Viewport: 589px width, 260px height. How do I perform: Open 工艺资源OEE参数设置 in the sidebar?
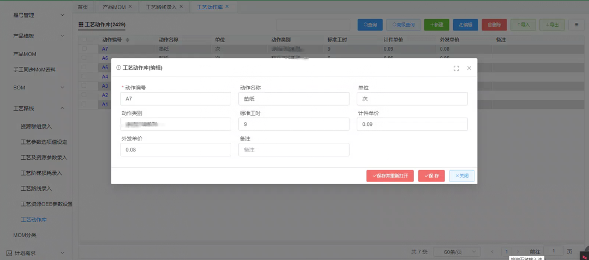click(x=46, y=204)
